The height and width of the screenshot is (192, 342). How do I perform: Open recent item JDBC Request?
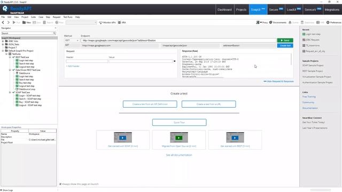[311, 40]
